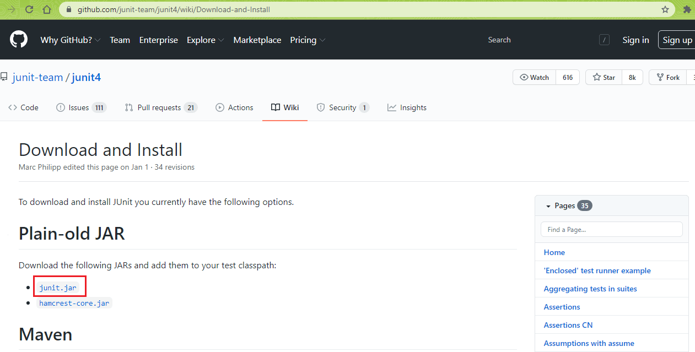
Task: Click the slash shortcut icon in search
Action: coord(604,40)
